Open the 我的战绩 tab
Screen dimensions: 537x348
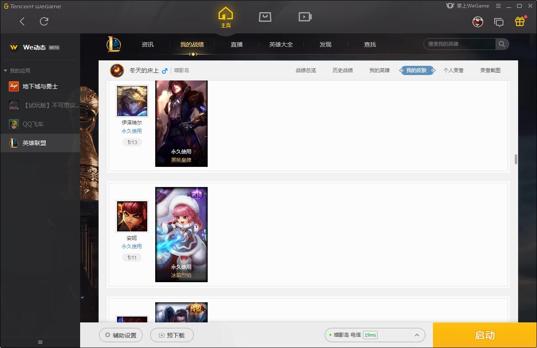(192, 44)
